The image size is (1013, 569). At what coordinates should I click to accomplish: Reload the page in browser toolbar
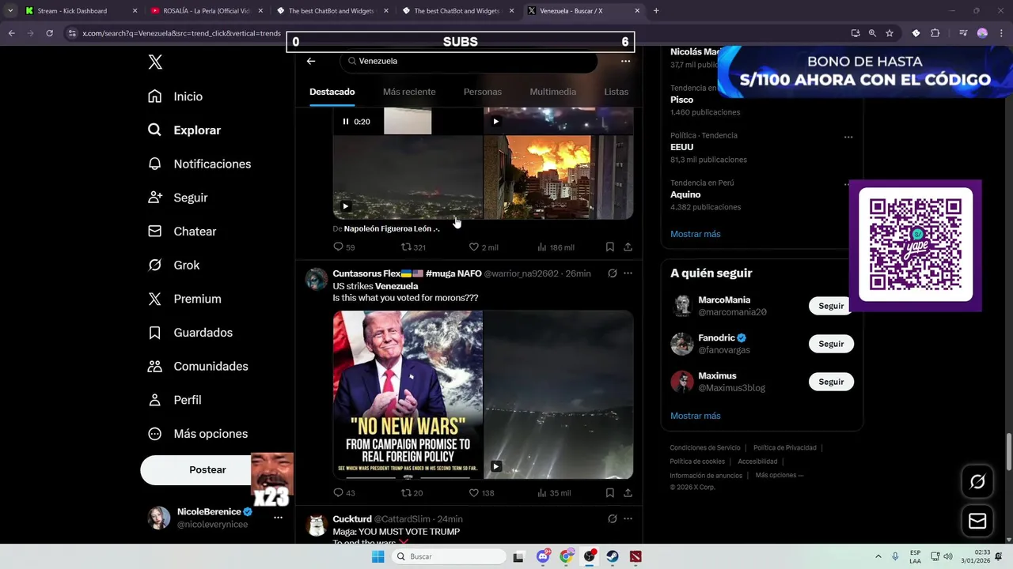pyautogui.click(x=49, y=33)
